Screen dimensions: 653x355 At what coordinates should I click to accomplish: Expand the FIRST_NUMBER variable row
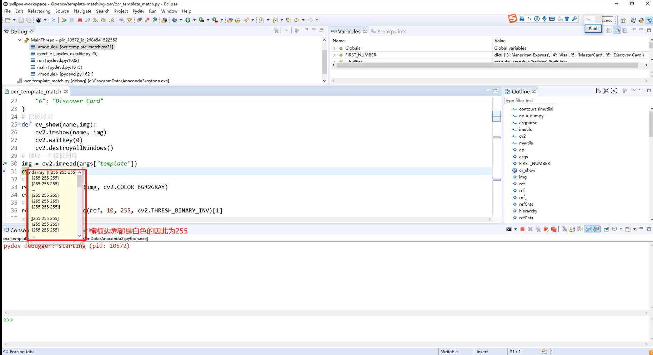click(x=335, y=55)
